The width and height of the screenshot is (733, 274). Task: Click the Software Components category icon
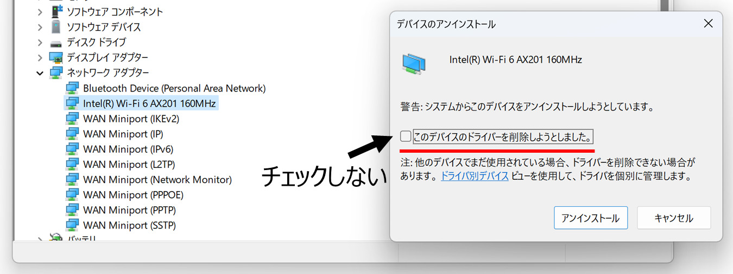pos(56,11)
